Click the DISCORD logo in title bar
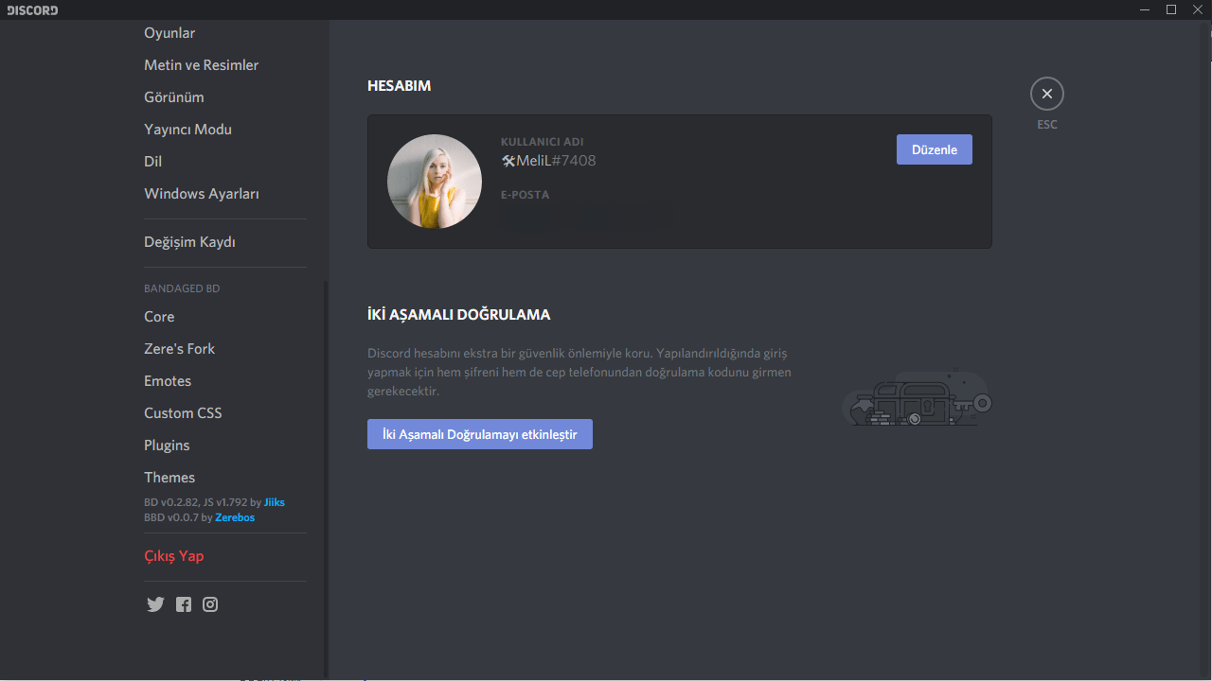The height and width of the screenshot is (681, 1212). (32, 10)
